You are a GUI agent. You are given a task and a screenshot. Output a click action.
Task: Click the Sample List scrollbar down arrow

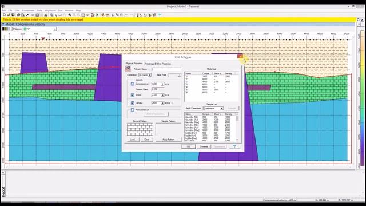click(x=237, y=140)
